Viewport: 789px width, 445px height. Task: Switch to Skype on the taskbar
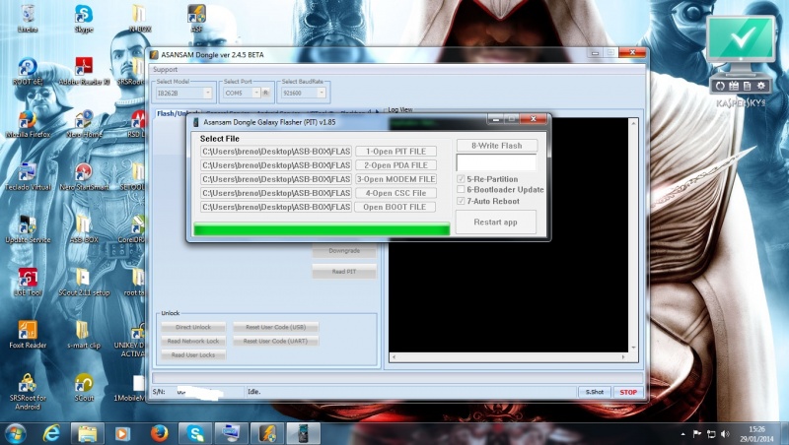(x=195, y=433)
